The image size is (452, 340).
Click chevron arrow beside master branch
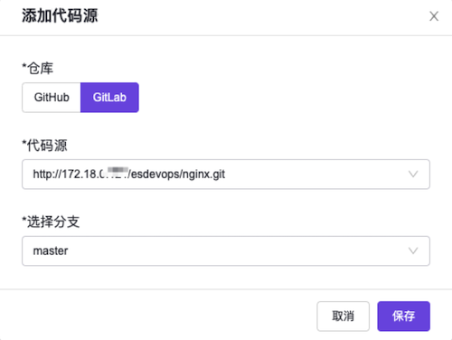(x=413, y=250)
